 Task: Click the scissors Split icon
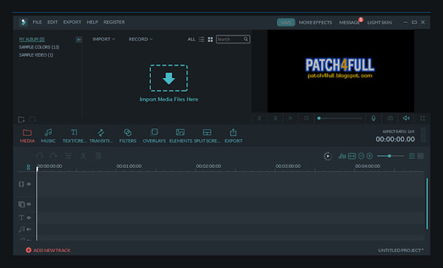coord(83,156)
